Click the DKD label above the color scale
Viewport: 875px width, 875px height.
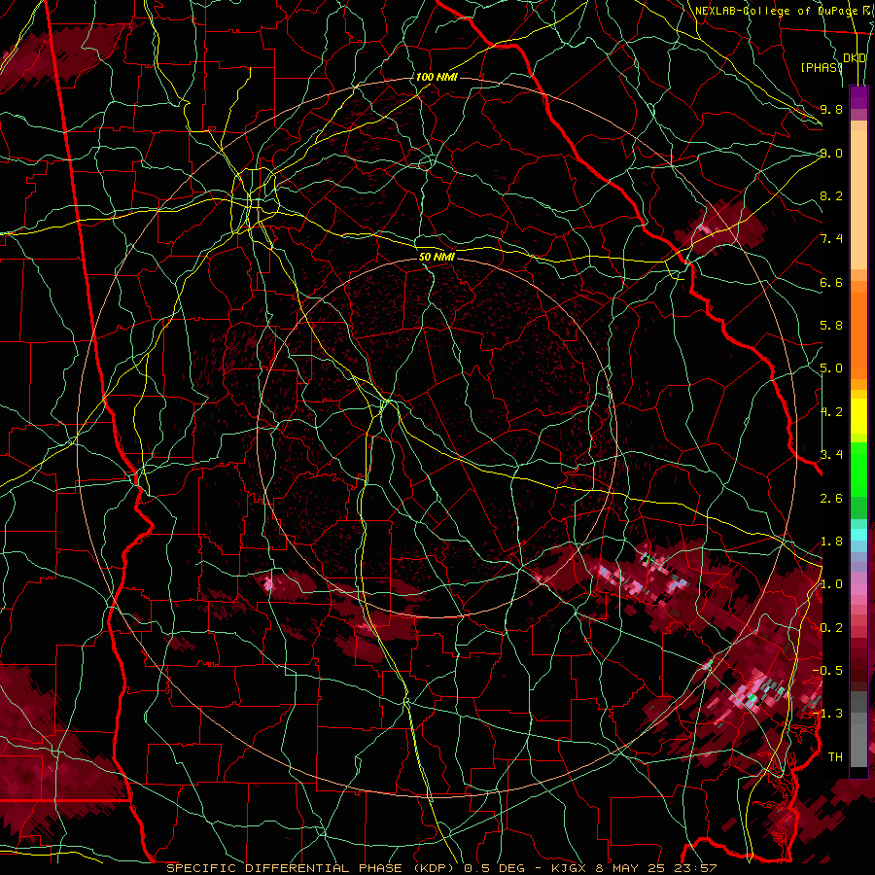855,58
